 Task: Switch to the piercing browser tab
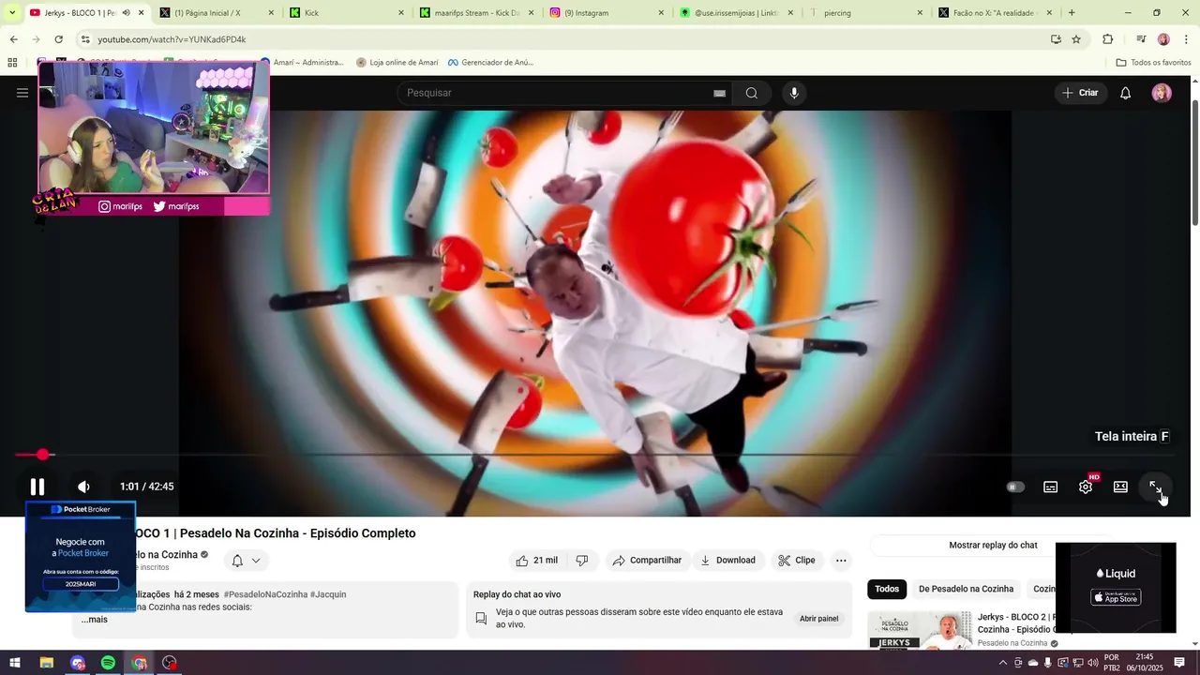tap(865, 13)
